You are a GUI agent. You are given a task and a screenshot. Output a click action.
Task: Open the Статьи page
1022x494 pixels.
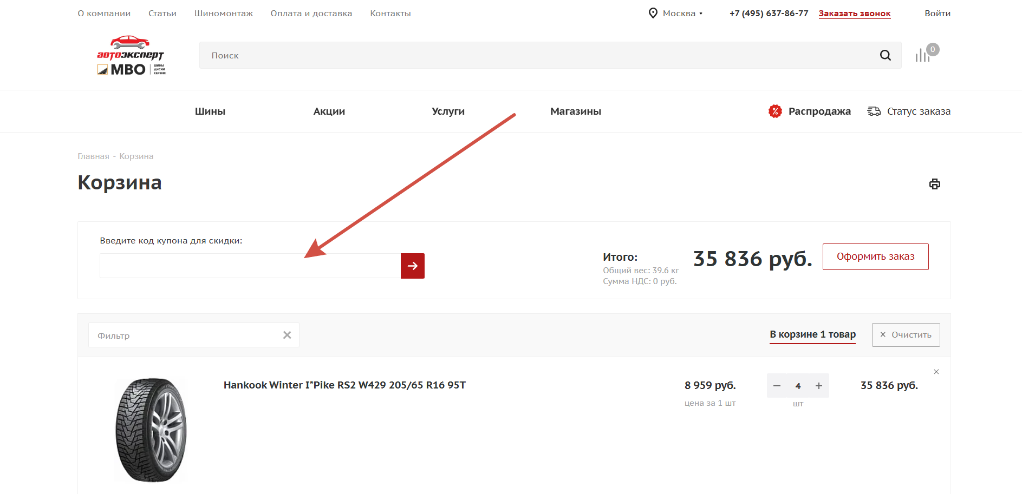click(x=162, y=14)
